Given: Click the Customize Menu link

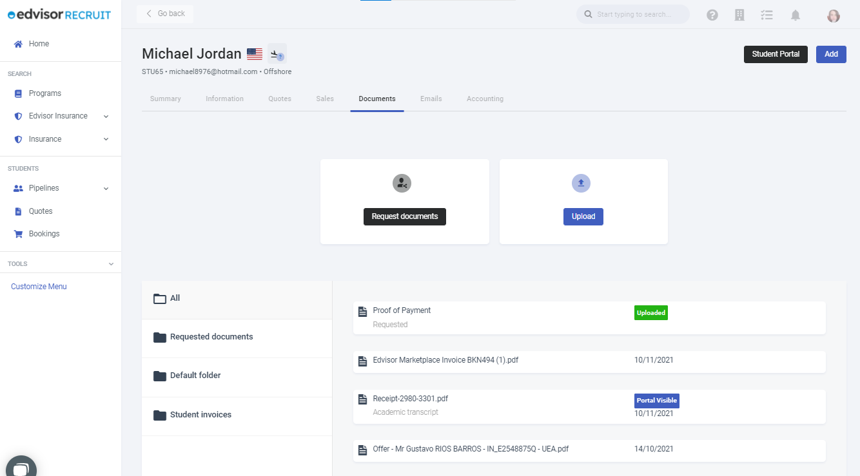Looking at the screenshot, I should tap(39, 287).
